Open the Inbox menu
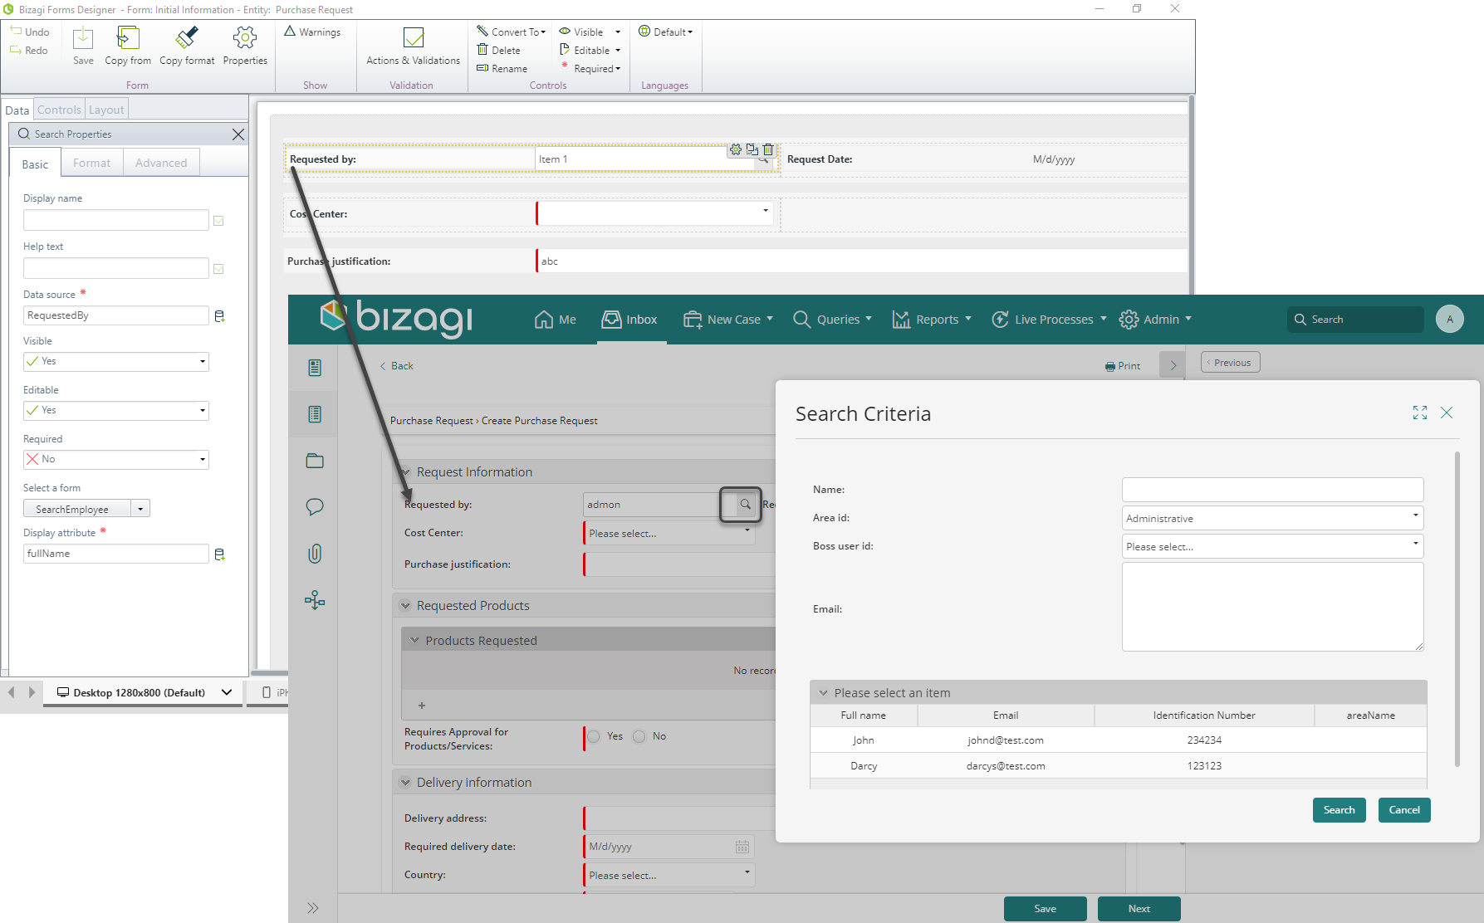Viewport: 1484px width, 923px height. click(x=629, y=320)
